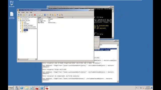
Task: Click the Refresh toolbar icon
Action: tap(39, 15)
